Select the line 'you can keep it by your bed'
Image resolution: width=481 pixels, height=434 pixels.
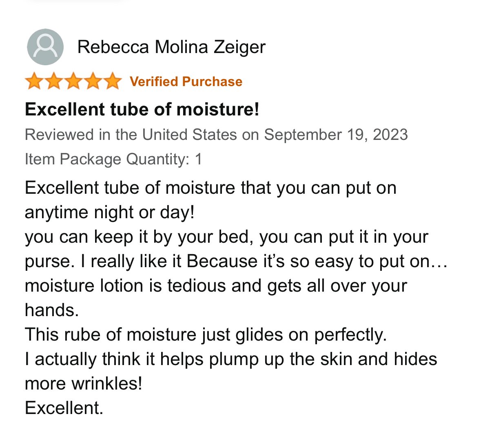pos(226,237)
